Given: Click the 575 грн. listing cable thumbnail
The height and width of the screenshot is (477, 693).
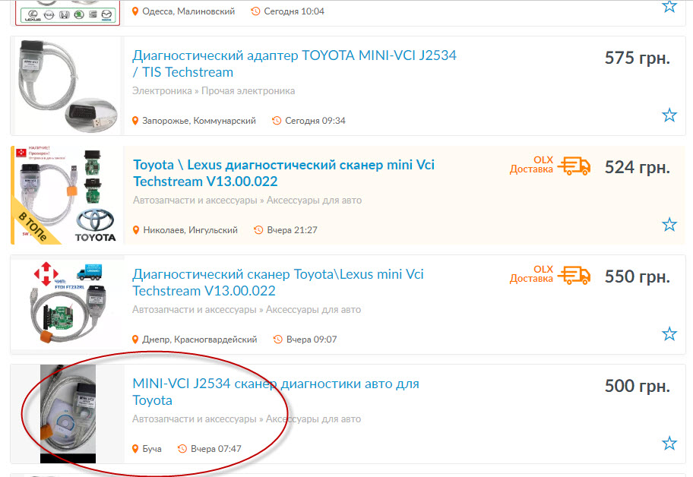Looking at the screenshot, I should (x=67, y=85).
